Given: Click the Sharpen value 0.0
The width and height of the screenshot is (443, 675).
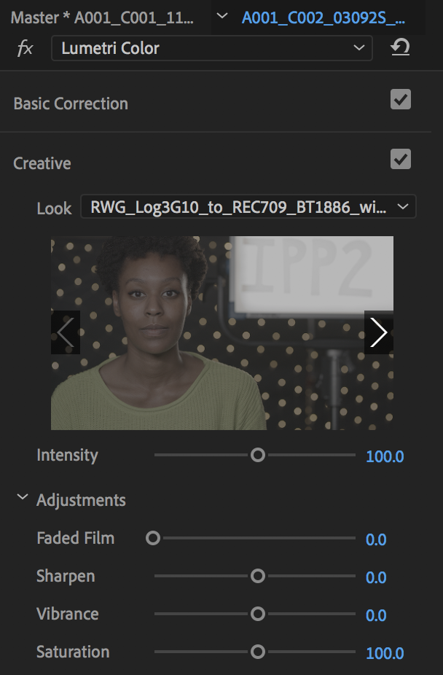Looking at the screenshot, I should (x=376, y=578).
